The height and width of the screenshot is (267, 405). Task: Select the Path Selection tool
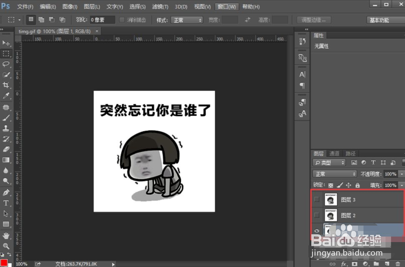(x=6, y=213)
